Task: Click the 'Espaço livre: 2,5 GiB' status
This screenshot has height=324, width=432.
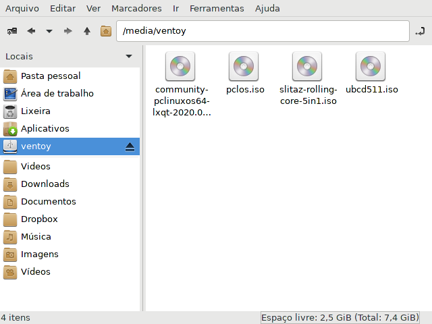Action: (x=340, y=318)
